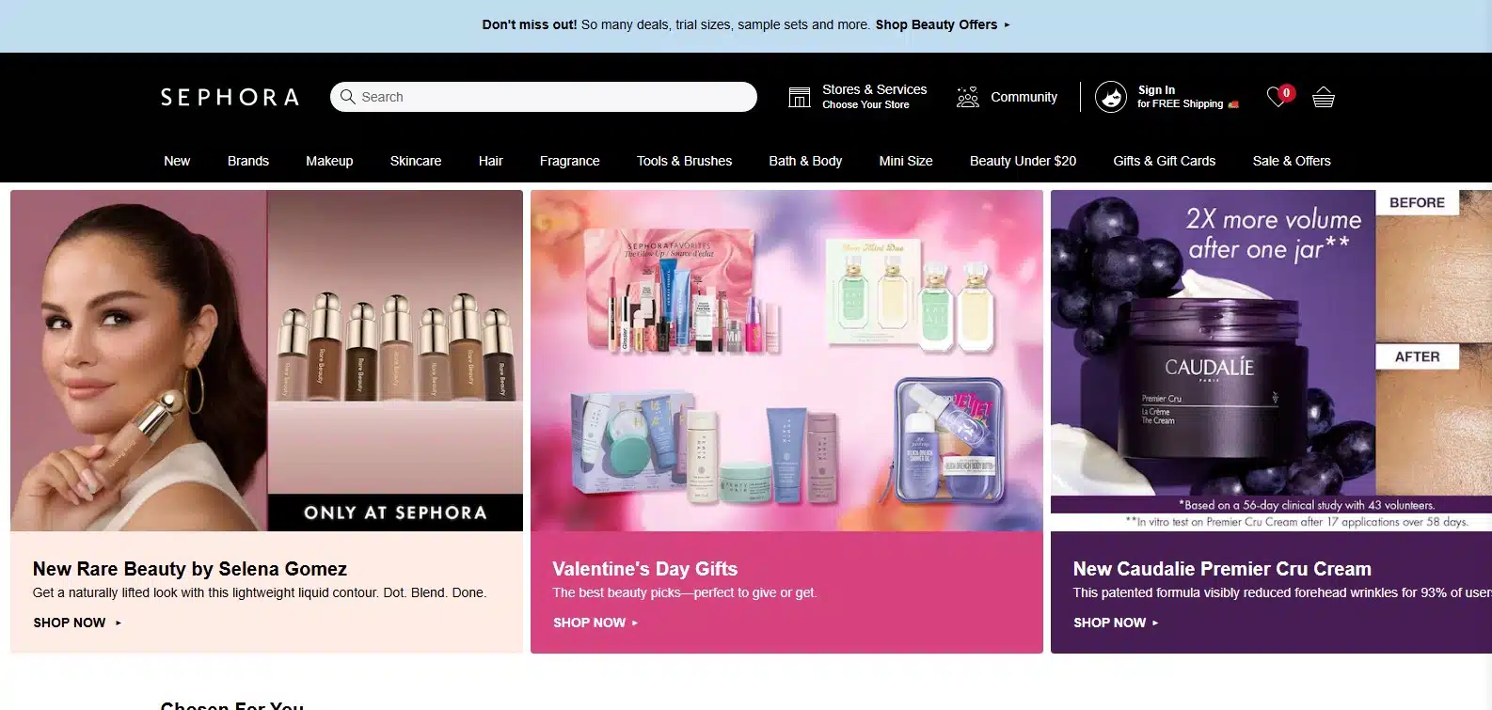Image resolution: width=1492 pixels, height=710 pixels.
Task: Open the shopping basket icon
Action: tap(1324, 97)
